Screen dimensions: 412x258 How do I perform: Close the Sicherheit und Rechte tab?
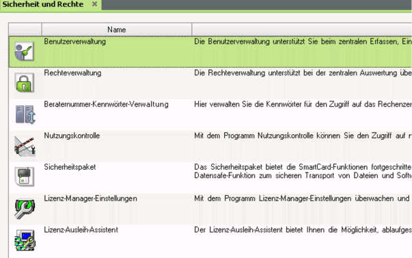click(x=94, y=4)
